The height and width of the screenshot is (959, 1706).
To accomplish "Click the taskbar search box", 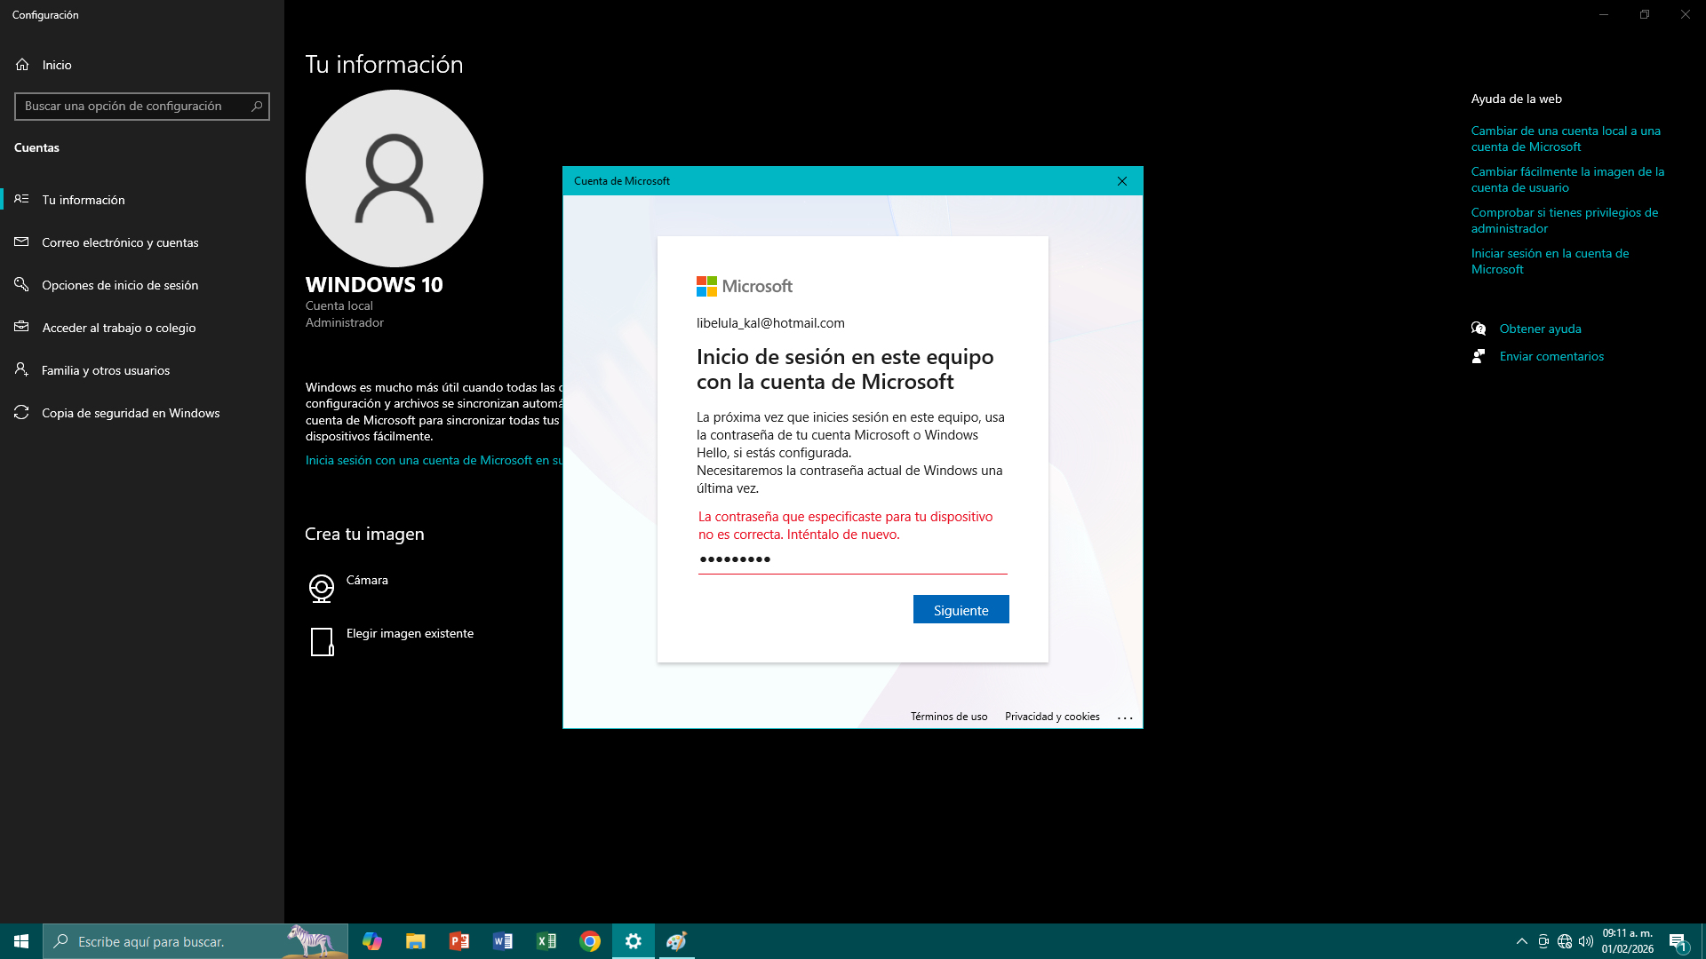I will (195, 941).
